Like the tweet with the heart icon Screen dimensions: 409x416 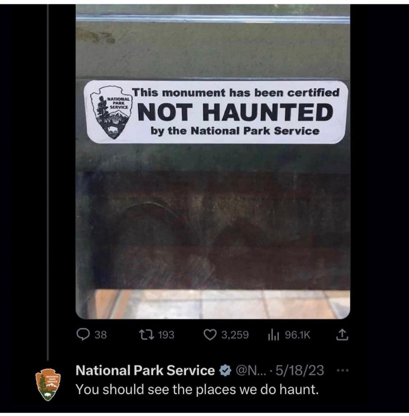(210, 335)
